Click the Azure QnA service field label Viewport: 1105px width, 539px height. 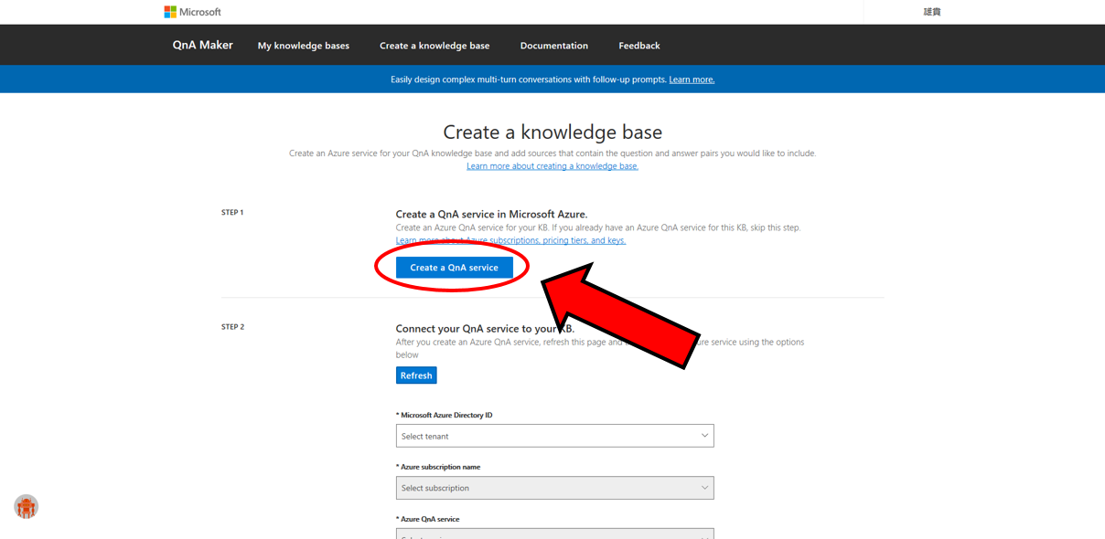[x=428, y=519]
